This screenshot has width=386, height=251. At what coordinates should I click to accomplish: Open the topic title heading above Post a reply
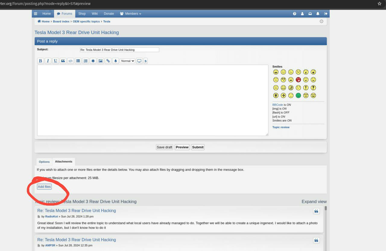coord(77,33)
